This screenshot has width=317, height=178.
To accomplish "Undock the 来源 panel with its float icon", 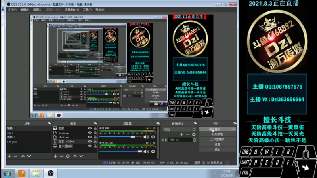I will [x=95, y=123].
